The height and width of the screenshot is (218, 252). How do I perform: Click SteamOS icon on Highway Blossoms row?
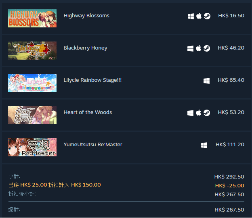(207, 16)
